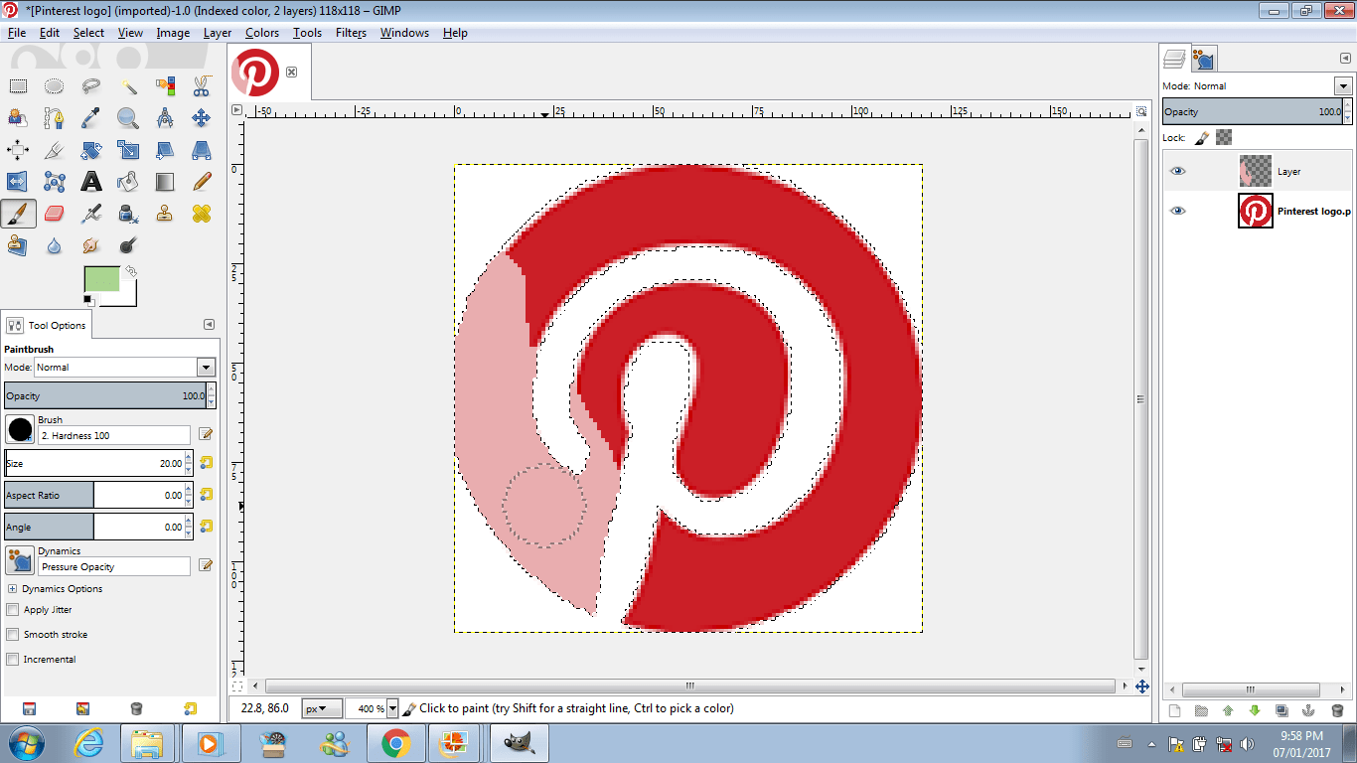1357x763 pixels.
Task: Hide the Pinterest logo layer
Action: 1178,211
